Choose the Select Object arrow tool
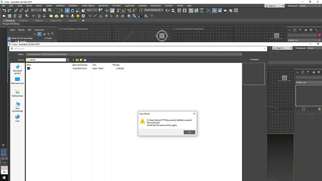 pos(44,10)
